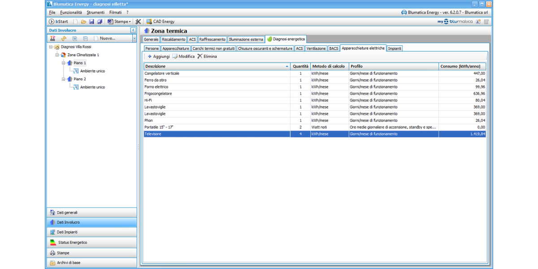Switch to the Ventilazione tab
The width and height of the screenshot is (538, 269).
(316, 48)
